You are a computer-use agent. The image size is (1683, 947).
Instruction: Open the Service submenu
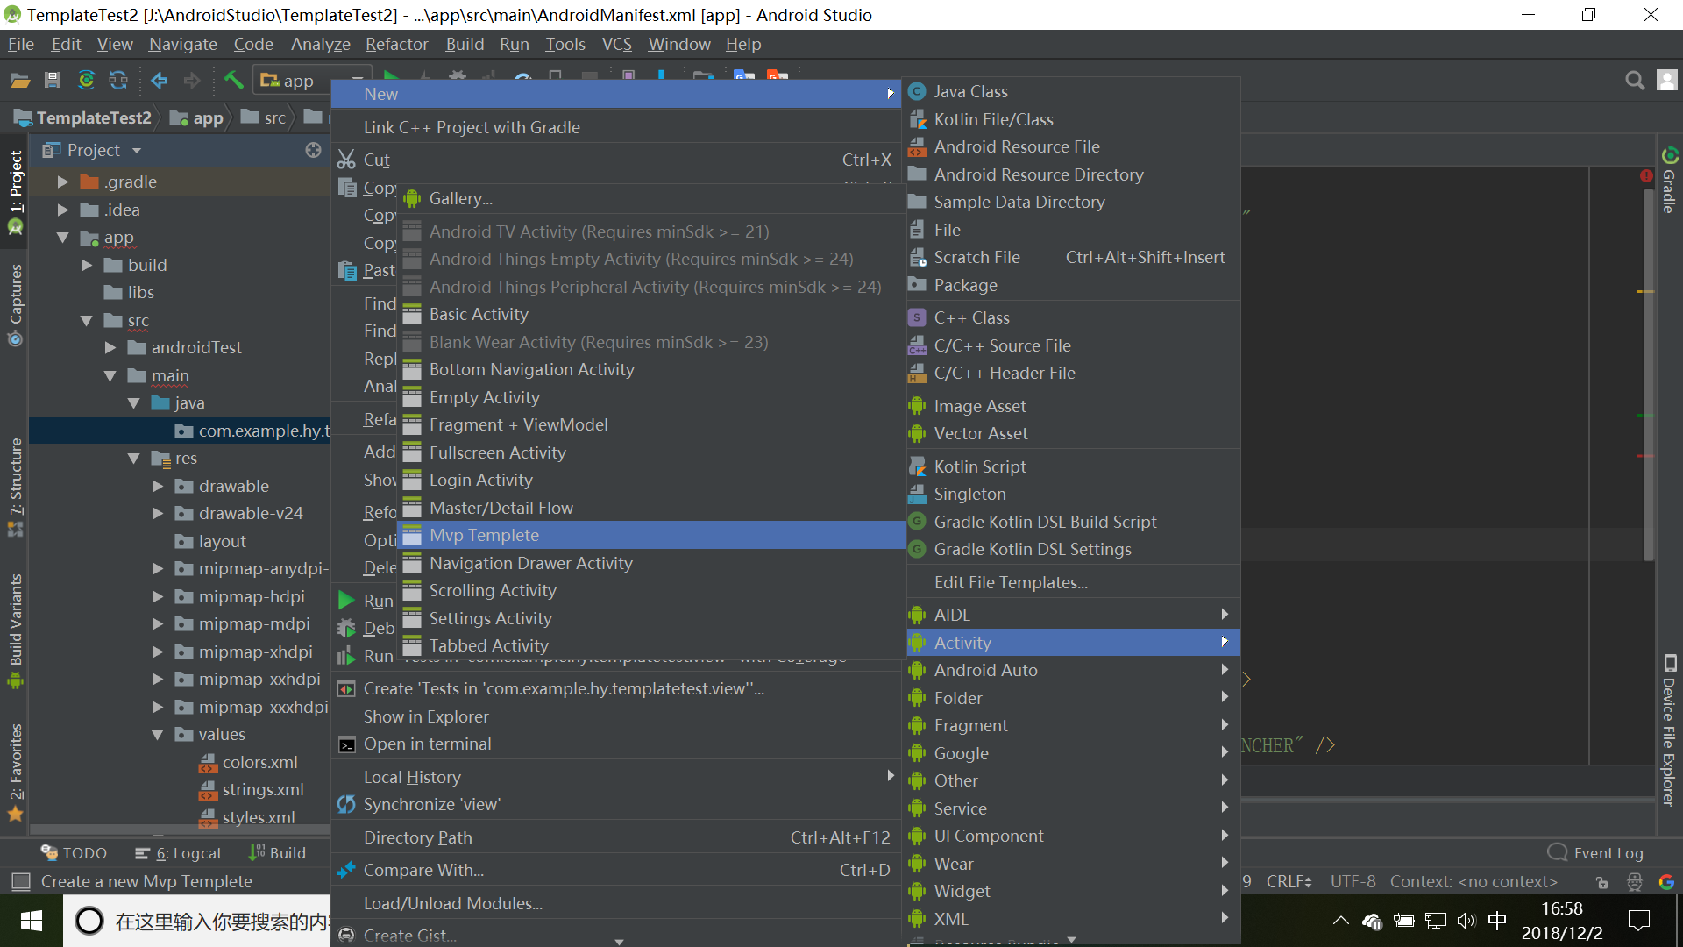click(x=1073, y=808)
